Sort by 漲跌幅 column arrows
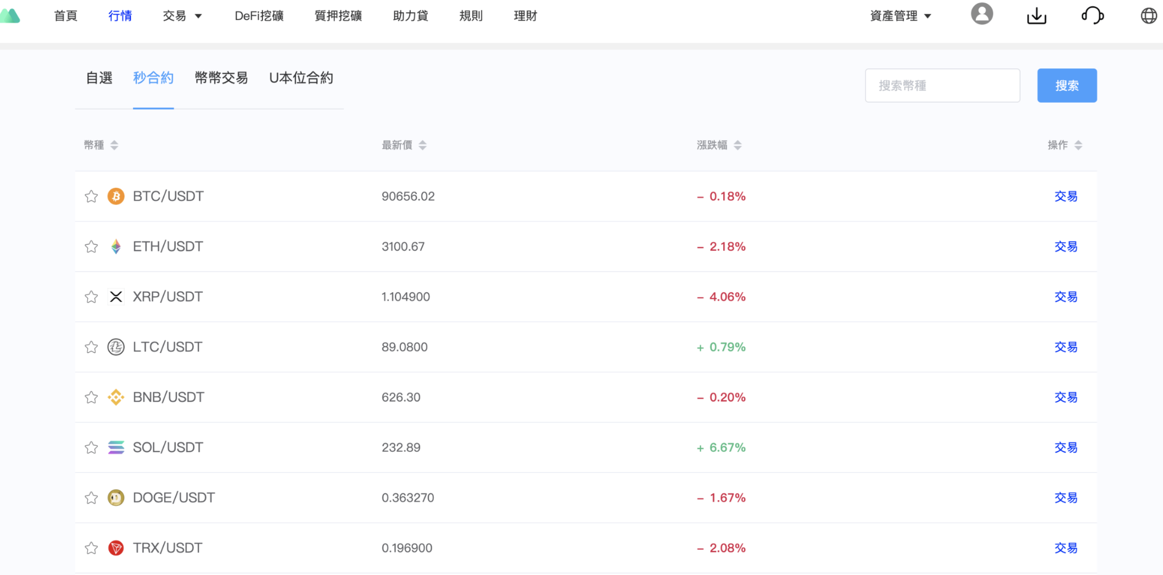Viewport: 1163px width, 575px height. [x=738, y=145]
